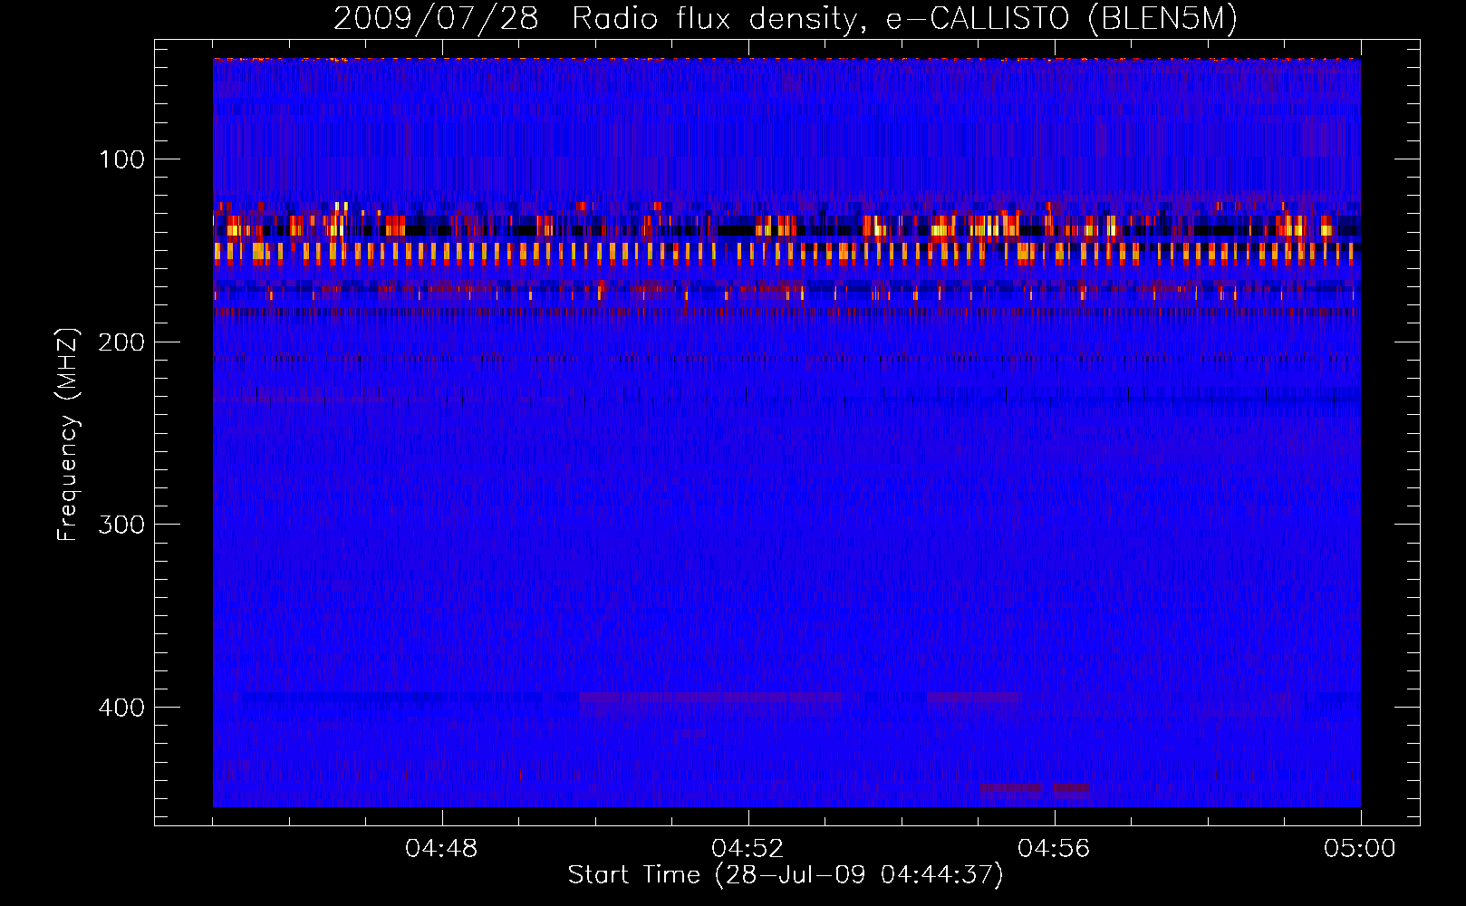Screen dimensions: 1466x906
Task: Click the 100 frequency tick label
Action: (122, 160)
